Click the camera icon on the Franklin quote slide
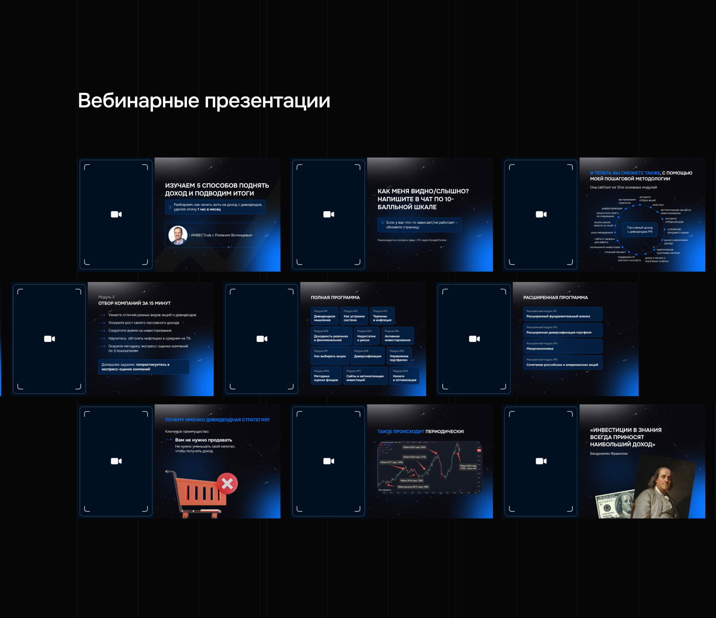This screenshot has height=618, width=716. (x=541, y=461)
